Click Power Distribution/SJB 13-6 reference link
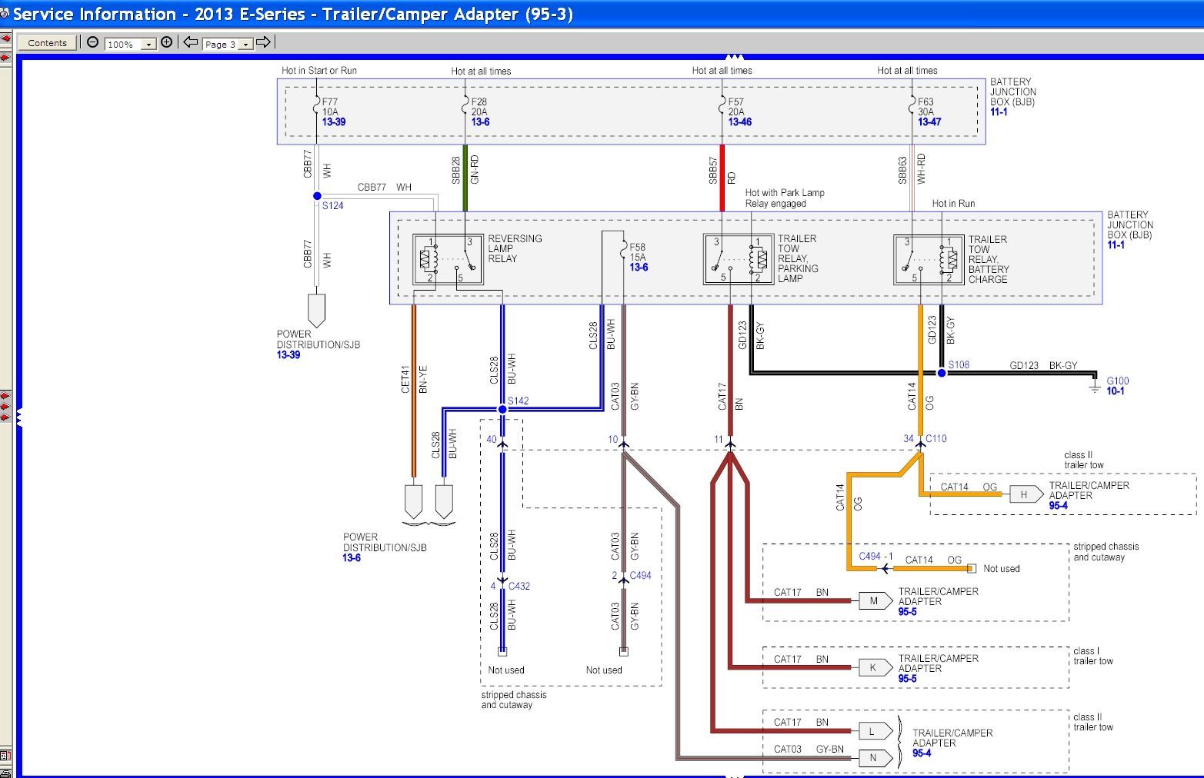 point(351,557)
